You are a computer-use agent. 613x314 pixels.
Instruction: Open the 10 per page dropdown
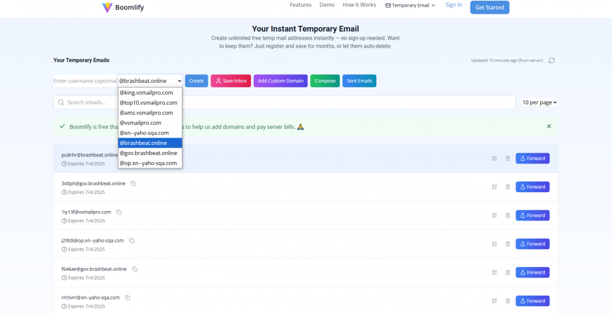pos(540,102)
